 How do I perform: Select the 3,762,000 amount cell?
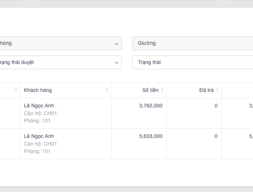pyautogui.click(x=150, y=106)
